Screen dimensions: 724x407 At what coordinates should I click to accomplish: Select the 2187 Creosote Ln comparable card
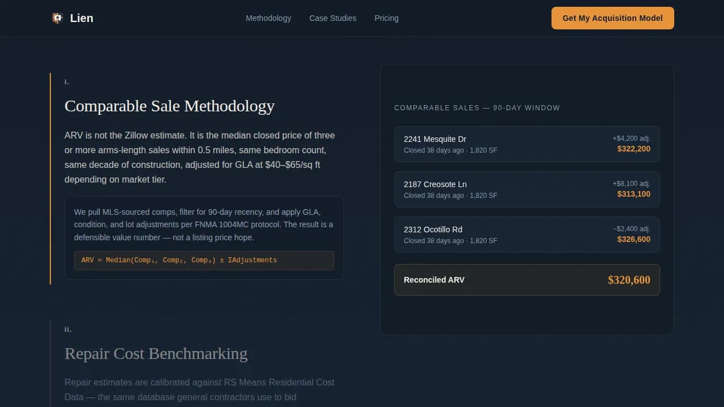pyautogui.click(x=527, y=189)
